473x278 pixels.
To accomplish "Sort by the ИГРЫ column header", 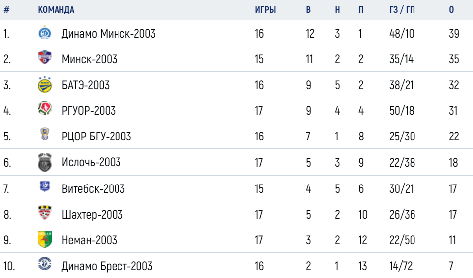I will [x=265, y=10].
